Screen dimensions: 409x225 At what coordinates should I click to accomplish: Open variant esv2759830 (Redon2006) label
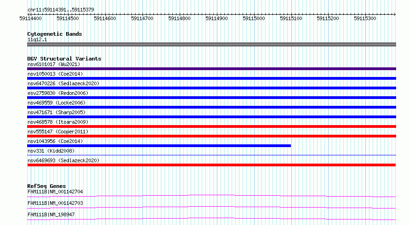coord(58,93)
